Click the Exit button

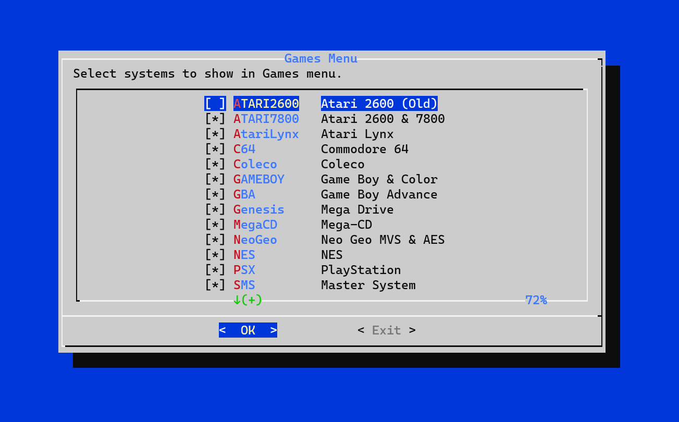click(387, 330)
